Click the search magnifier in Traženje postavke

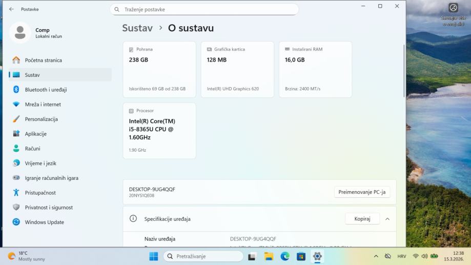(x=117, y=10)
